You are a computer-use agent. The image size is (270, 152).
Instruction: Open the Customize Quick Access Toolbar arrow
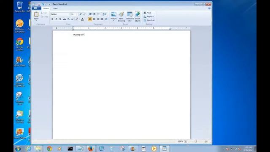point(50,5)
